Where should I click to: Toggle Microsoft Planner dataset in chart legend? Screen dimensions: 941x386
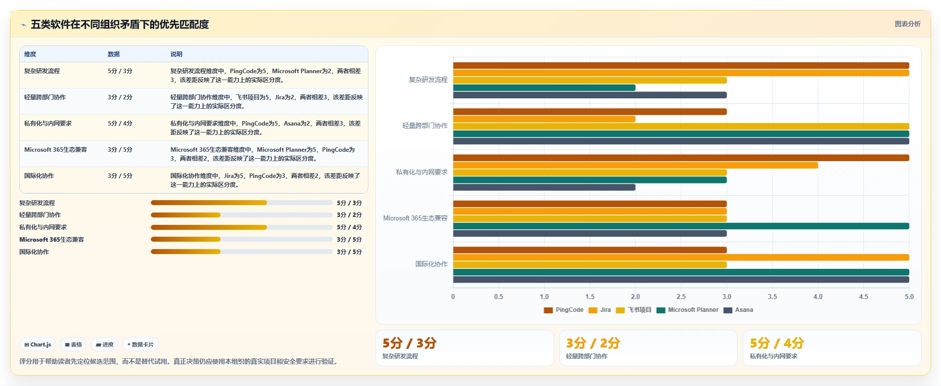(687, 310)
